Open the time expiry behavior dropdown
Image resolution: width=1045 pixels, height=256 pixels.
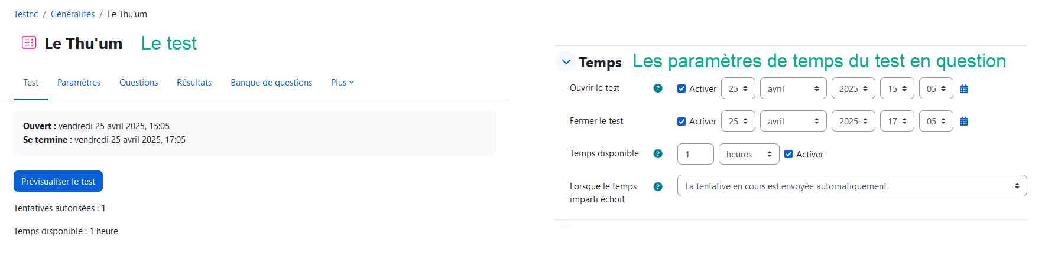(851, 186)
